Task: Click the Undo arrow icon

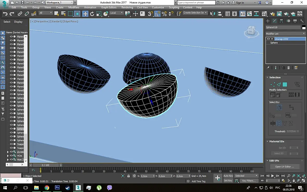Action: tap(5, 14)
